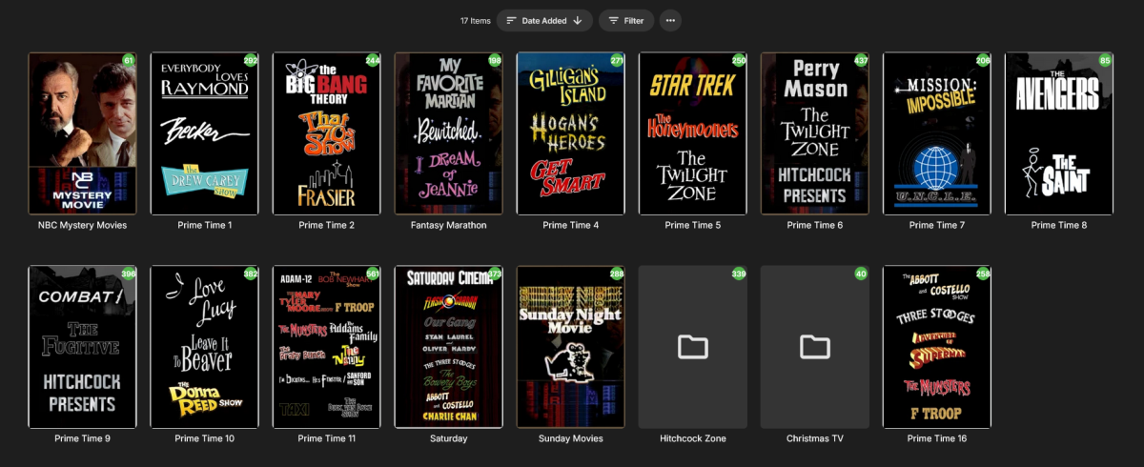Click the Christmas TV title label
Image resolution: width=1144 pixels, height=467 pixels.
click(814, 439)
